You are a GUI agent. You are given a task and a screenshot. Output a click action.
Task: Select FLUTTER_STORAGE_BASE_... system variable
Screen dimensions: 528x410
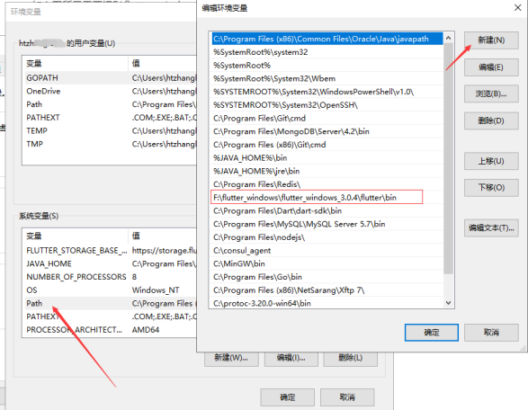110,251
